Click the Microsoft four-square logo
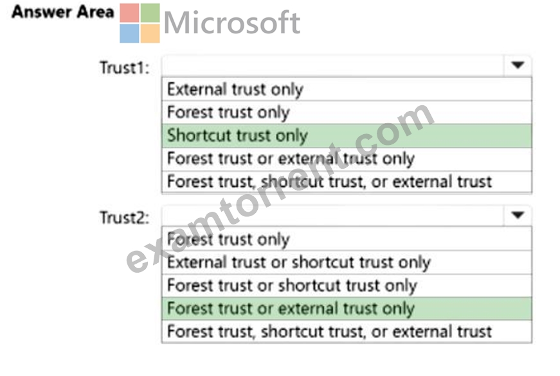Viewport: 560px width, 376px height. tap(140, 23)
